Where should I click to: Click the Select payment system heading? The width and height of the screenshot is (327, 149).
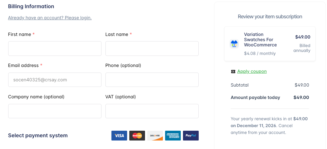pyautogui.click(x=38, y=136)
